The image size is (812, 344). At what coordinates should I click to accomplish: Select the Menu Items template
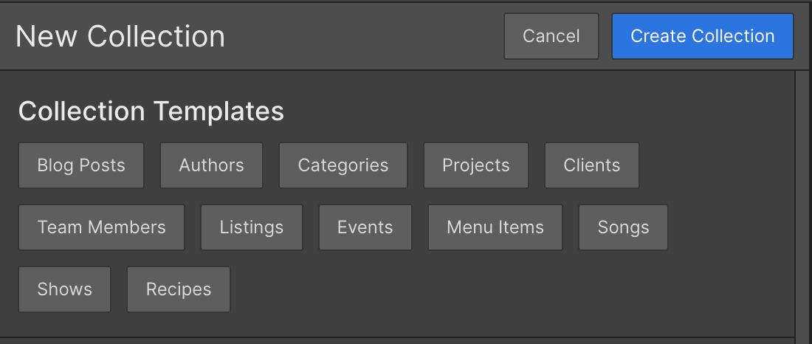click(x=495, y=227)
